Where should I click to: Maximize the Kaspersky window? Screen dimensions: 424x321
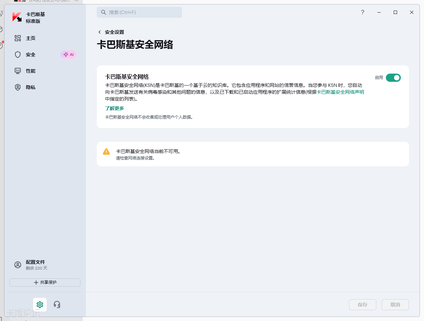click(395, 12)
